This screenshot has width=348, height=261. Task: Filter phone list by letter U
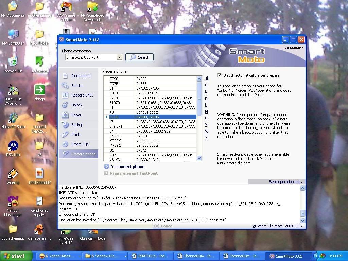point(206,118)
